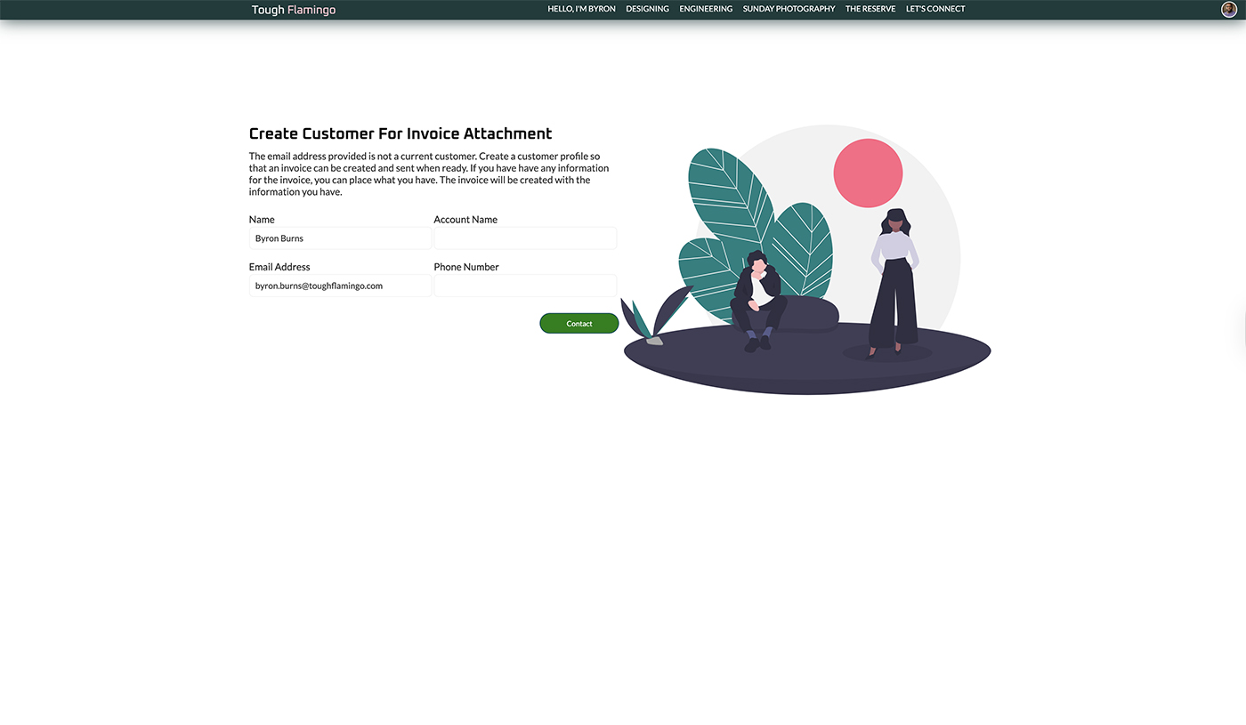Click the pink circle in the illustration
1246x725 pixels.
point(868,173)
